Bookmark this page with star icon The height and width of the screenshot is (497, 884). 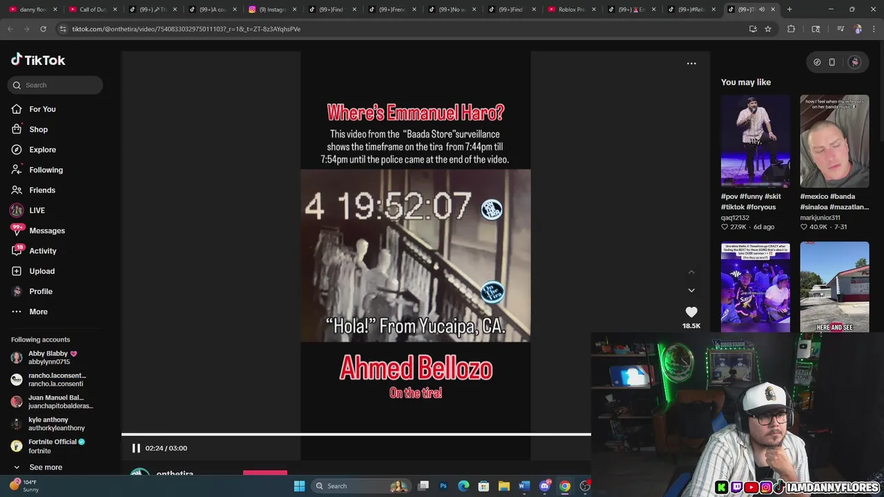pyautogui.click(x=768, y=29)
